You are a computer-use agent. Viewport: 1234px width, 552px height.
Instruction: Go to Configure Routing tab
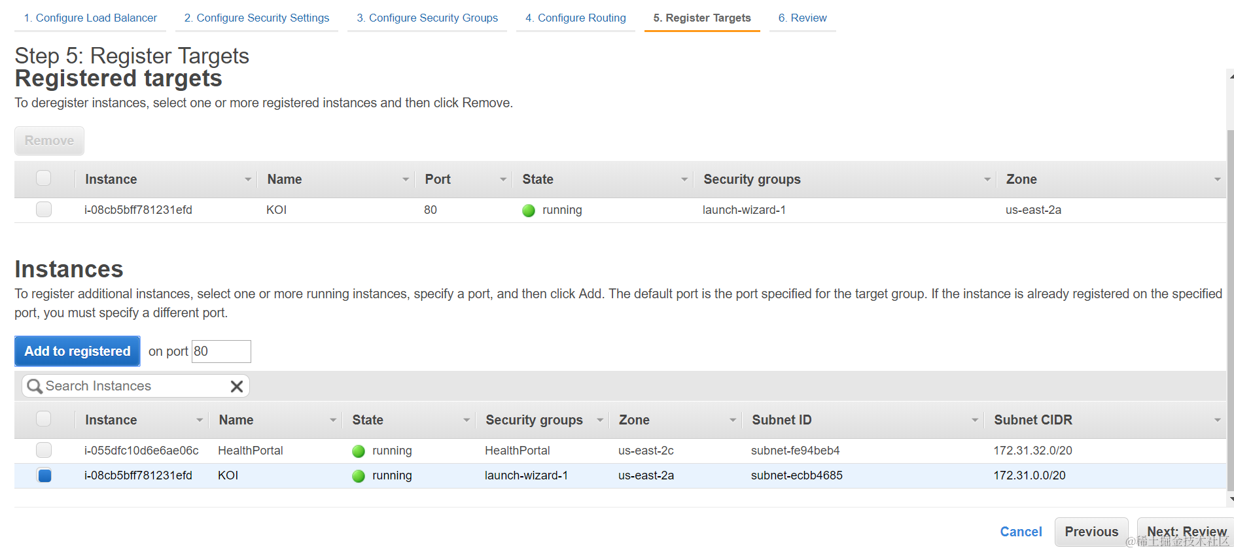click(x=575, y=18)
